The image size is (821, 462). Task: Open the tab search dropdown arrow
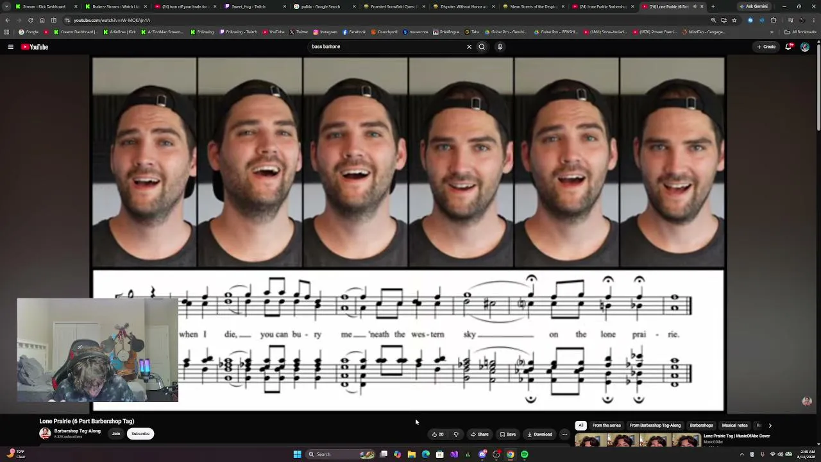tap(6, 6)
